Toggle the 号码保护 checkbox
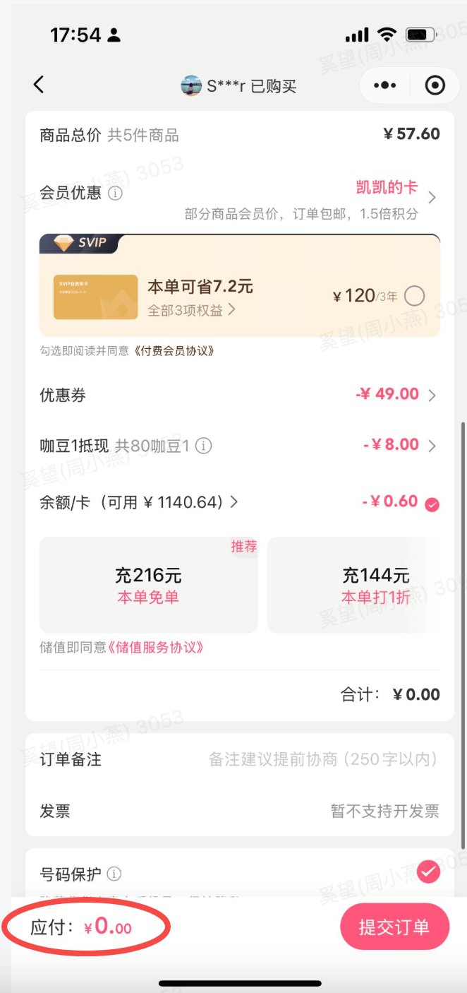 coord(427,872)
